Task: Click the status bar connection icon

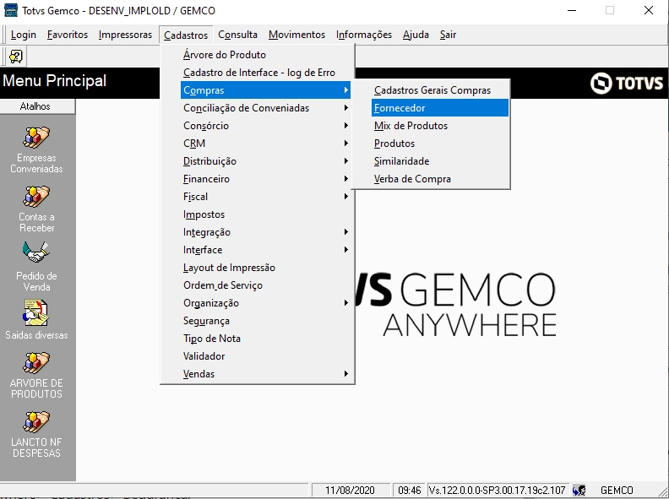Action: 579,490
